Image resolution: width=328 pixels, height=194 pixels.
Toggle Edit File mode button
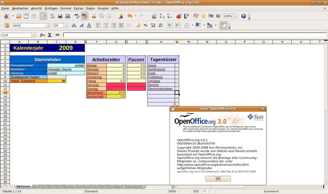pyautogui.click(x=43, y=16)
